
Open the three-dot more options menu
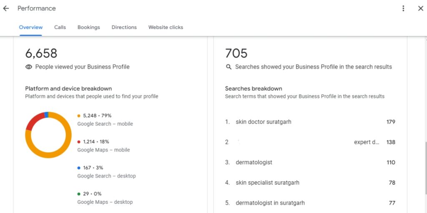403,8
